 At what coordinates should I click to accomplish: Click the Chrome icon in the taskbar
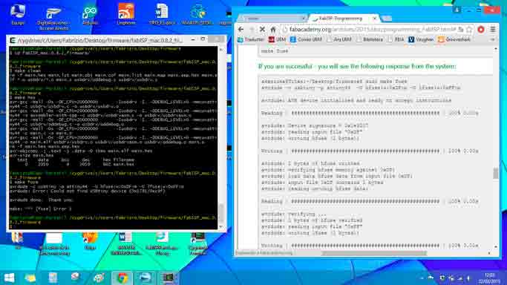point(122,278)
